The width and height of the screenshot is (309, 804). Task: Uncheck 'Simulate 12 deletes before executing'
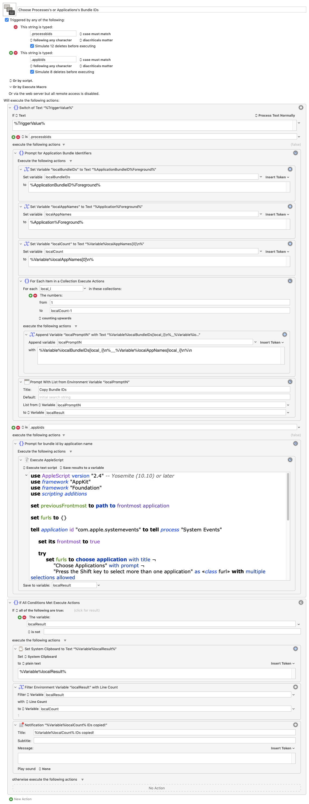tap(32, 46)
